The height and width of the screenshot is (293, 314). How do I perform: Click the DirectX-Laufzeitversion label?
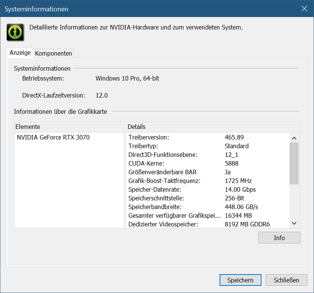(54, 95)
